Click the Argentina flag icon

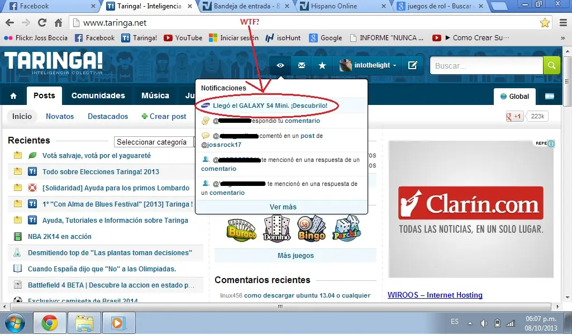(550, 96)
